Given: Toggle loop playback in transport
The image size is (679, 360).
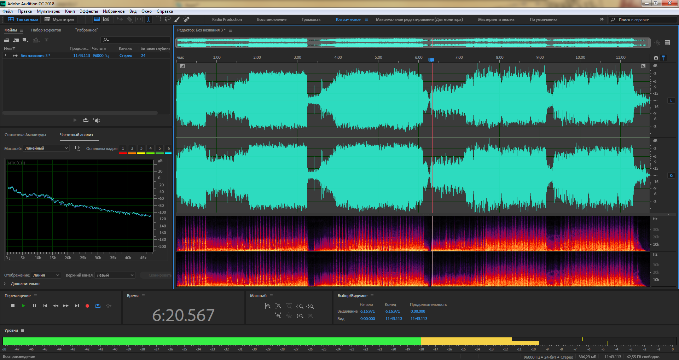Looking at the screenshot, I should (98, 306).
